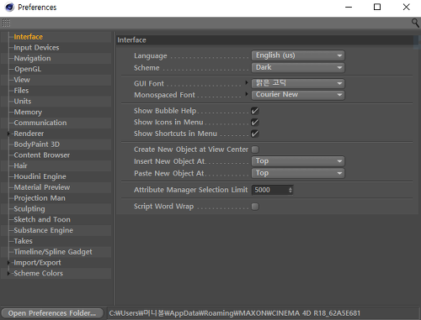Click the grip handle icon in toolbar
Screen dimensions: 421x320
tap(6, 23)
